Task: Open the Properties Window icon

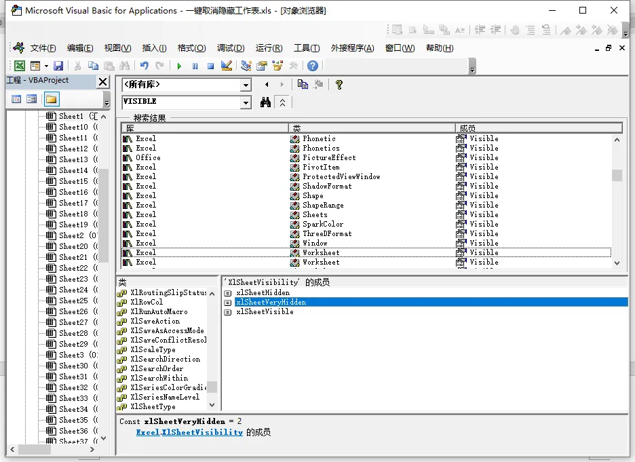Action: (262, 66)
